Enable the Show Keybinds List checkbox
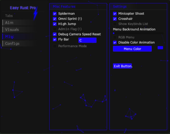Screen dimensions: 170x134 point(115,24)
